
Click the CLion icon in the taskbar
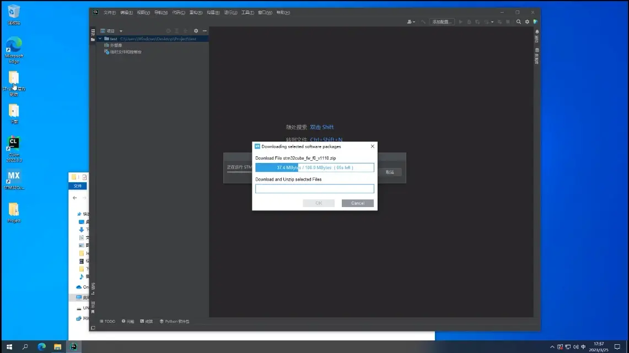(73, 346)
